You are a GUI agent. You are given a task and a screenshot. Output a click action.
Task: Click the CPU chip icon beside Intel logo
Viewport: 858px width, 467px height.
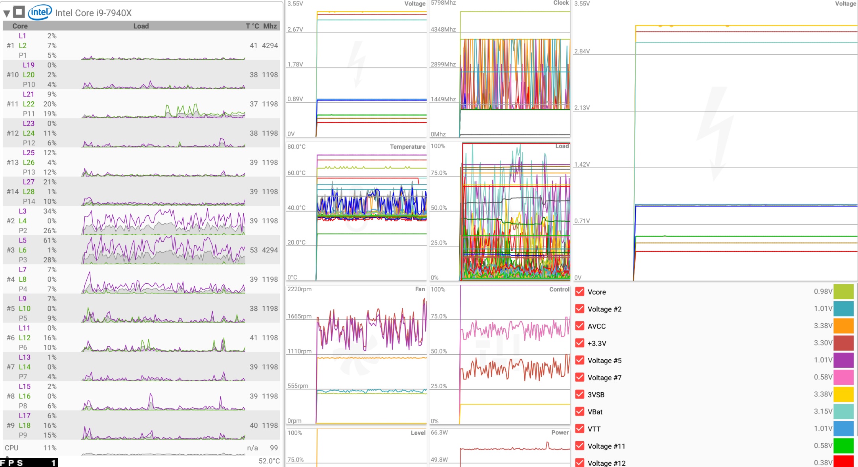tap(19, 12)
